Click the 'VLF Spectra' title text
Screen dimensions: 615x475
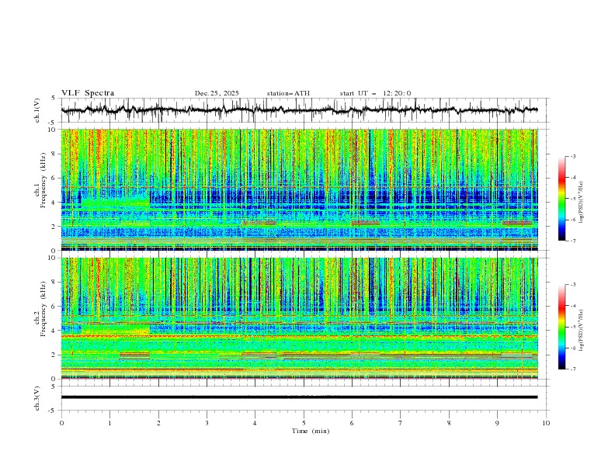[x=88, y=93]
